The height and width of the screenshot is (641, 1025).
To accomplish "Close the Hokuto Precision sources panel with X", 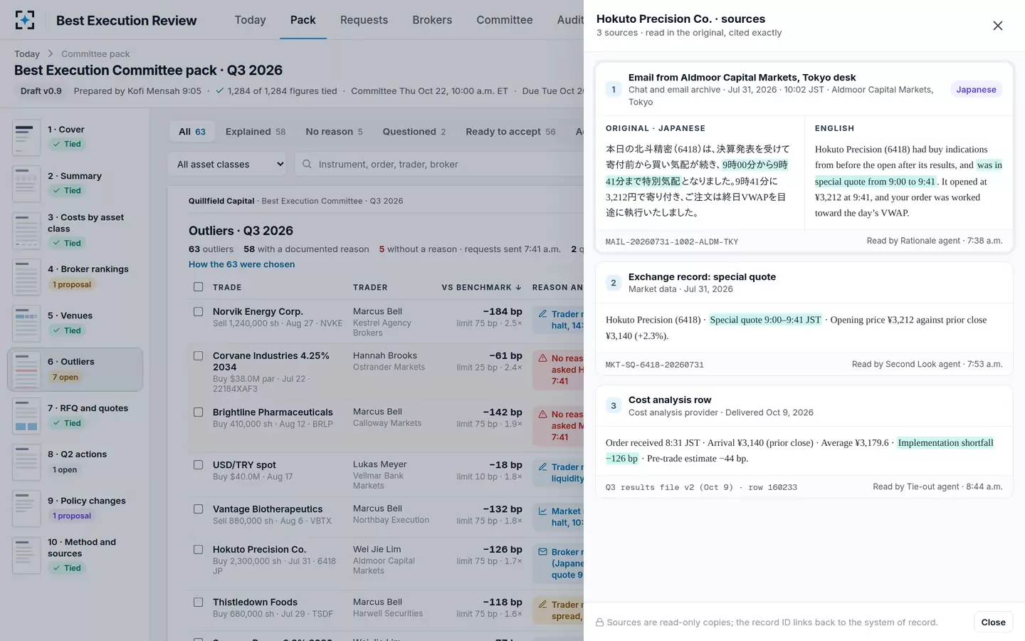I will (997, 26).
